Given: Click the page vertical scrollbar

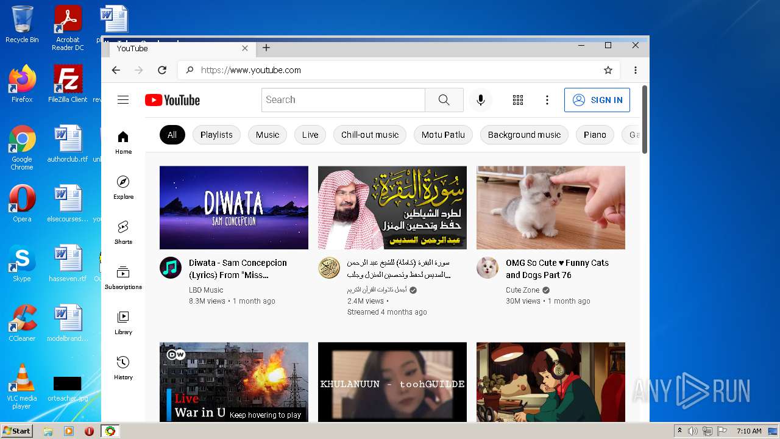Looking at the screenshot, I should click(645, 120).
